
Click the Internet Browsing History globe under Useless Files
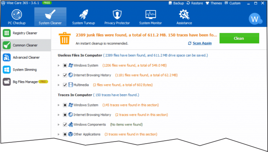point(70,75)
